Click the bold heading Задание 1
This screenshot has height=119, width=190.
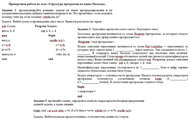9,10
